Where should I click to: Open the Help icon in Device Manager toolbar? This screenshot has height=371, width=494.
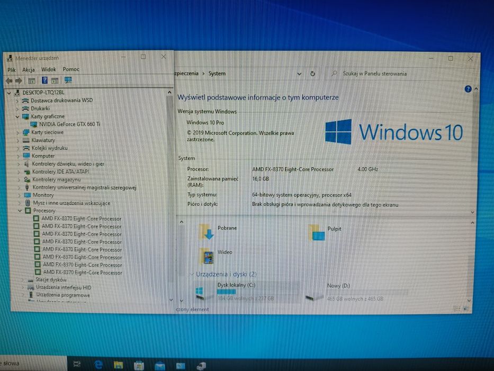pyautogui.click(x=44, y=81)
